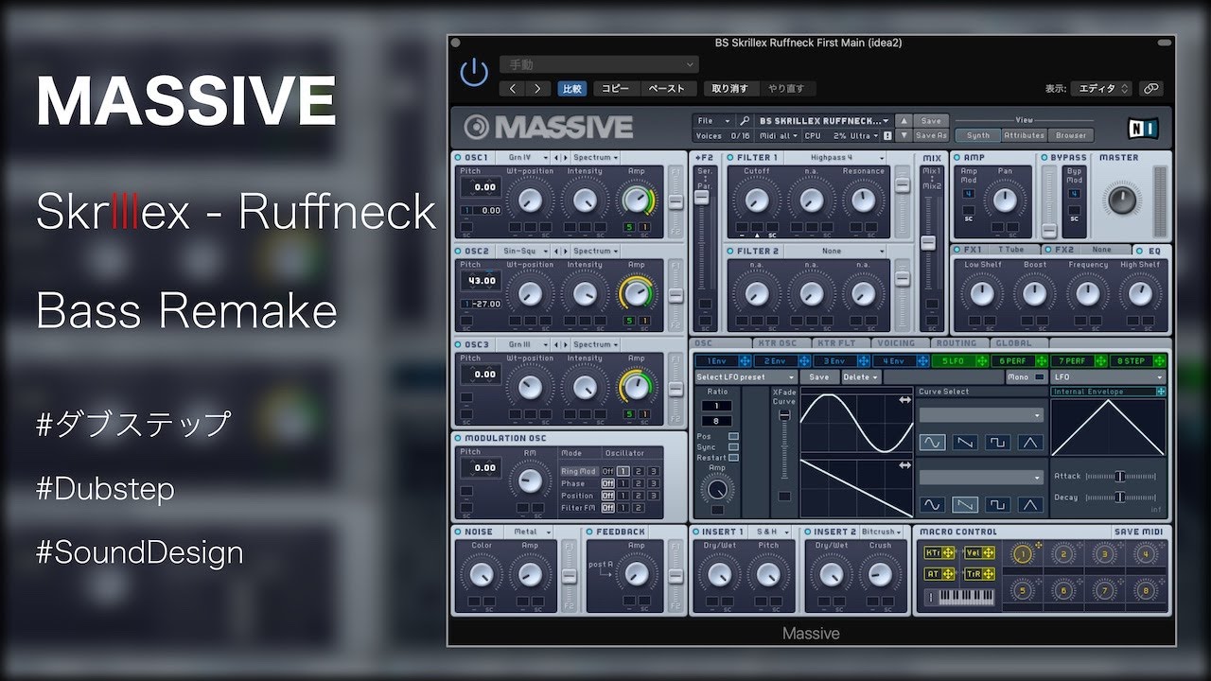The width and height of the screenshot is (1211, 681).
Task: Toggle the Mono switch in LFO panel
Action: [1041, 377]
